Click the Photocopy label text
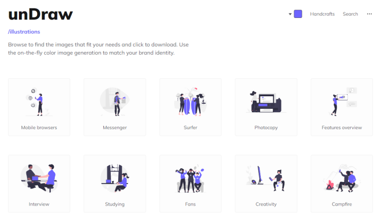The image size is (383, 219). [266, 128]
